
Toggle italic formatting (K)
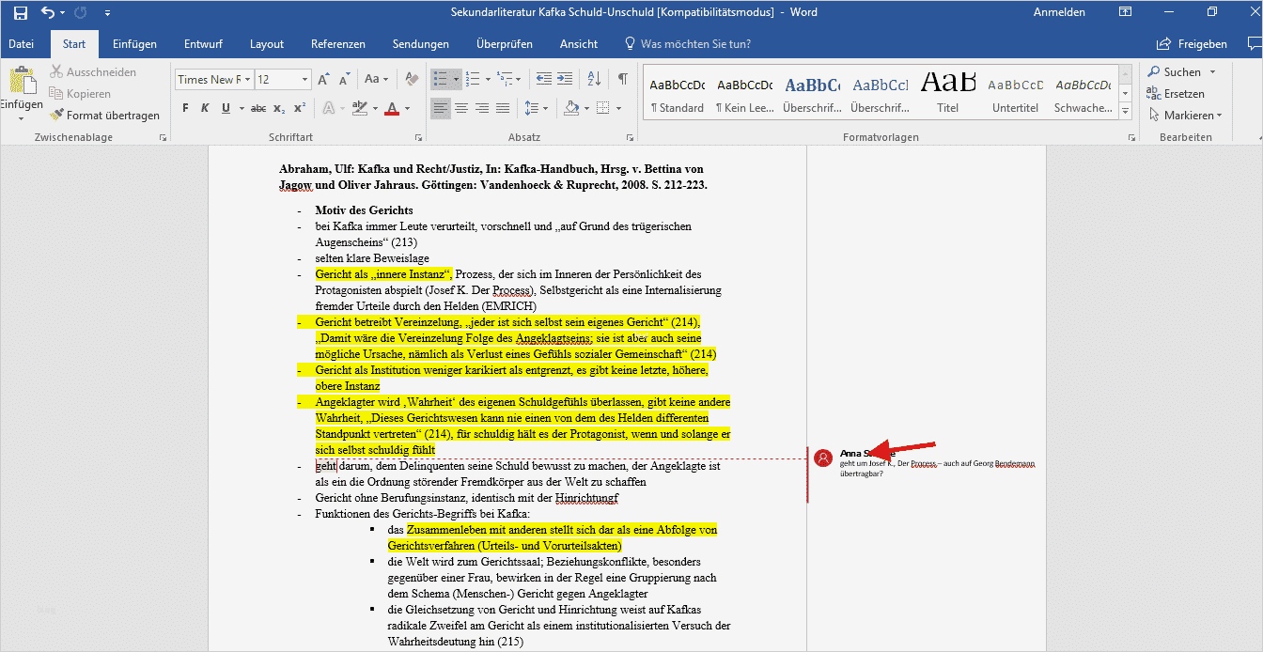(x=206, y=108)
